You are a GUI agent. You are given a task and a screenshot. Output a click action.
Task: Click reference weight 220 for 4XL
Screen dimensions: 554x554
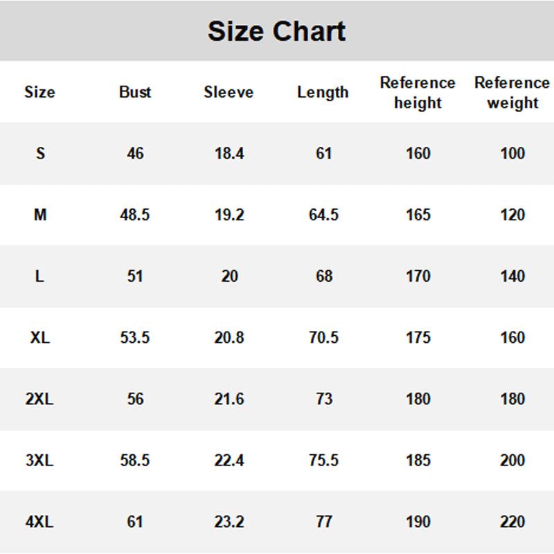(512, 522)
